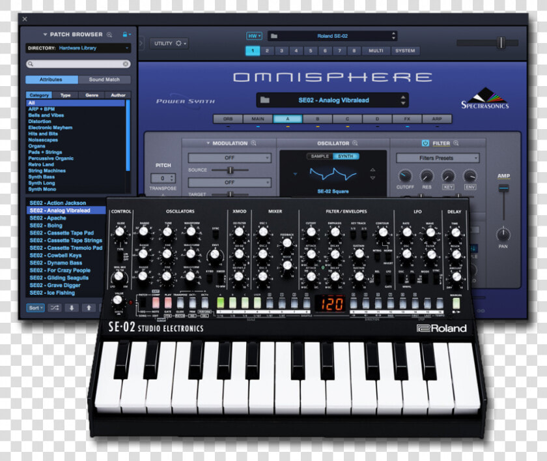Viewport: 547px width, 461px height.
Task: Toggle the Filter power button
Action: (425, 143)
